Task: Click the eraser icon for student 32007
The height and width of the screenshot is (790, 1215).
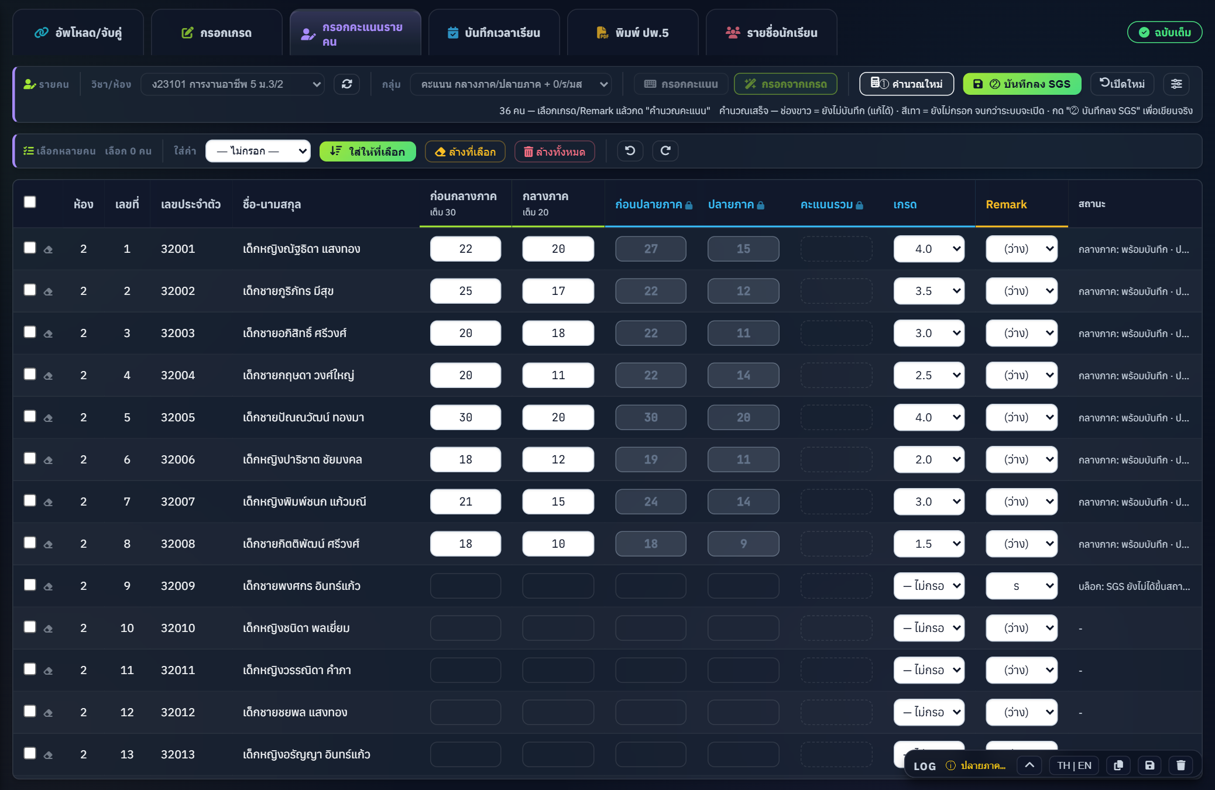Action: coord(49,502)
